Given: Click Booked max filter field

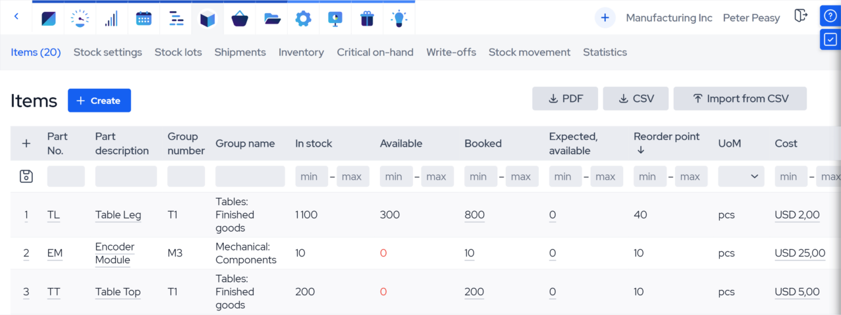Looking at the screenshot, I should 522,176.
